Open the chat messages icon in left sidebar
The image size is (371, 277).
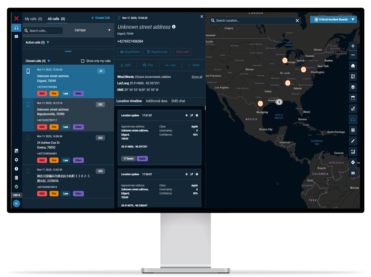click(x=16, y=36)
